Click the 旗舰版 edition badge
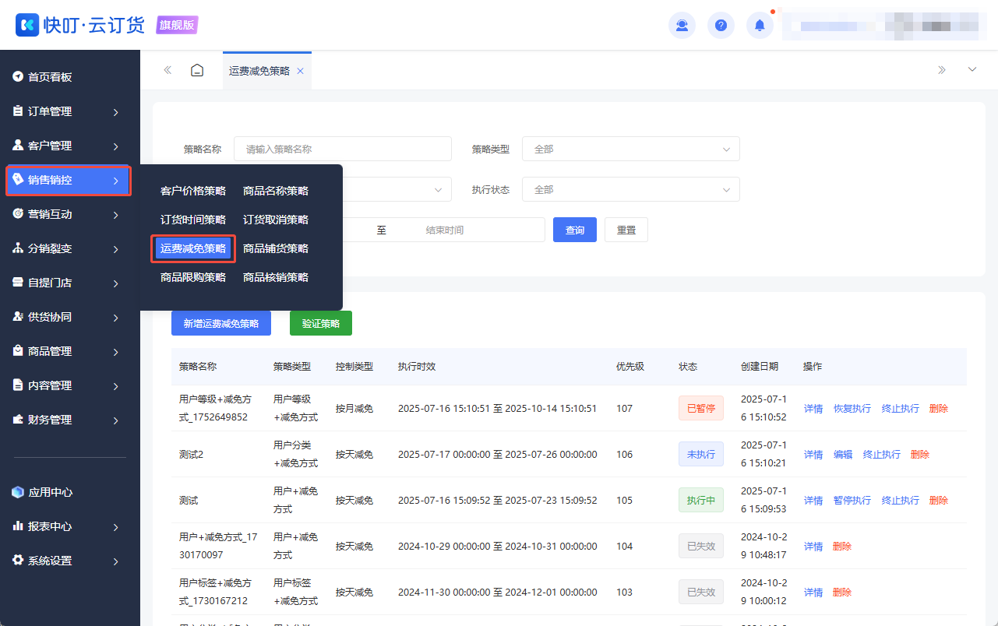 coord(178,25)
